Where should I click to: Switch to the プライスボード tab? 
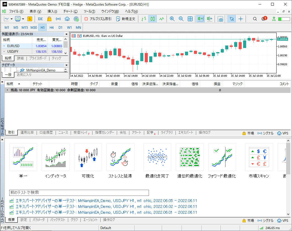click(38, 58)
